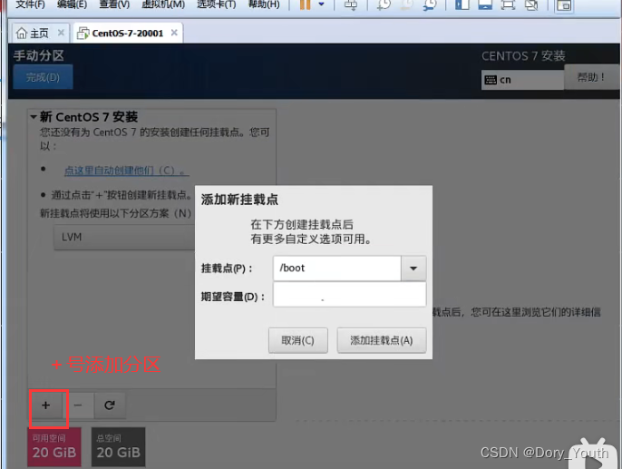Take a snapshot of the virtual machine
Screen dimensions: 622x469
(x=384, y=5)
